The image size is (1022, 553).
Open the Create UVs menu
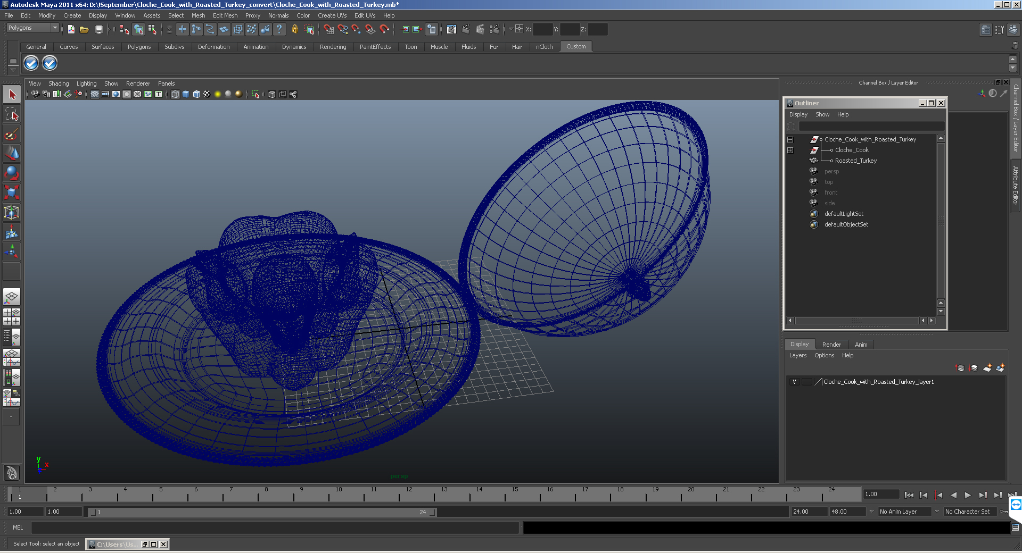pos(332,15)
